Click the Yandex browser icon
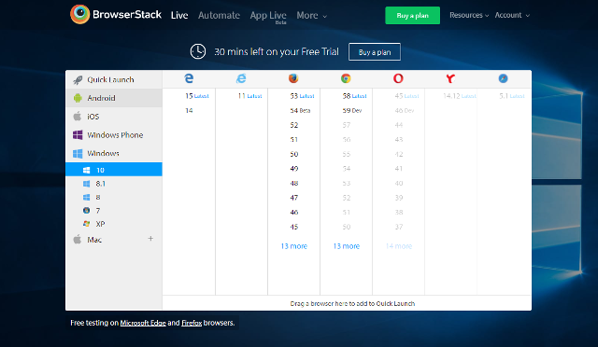 pyautogui.click(x=450, y=78)
